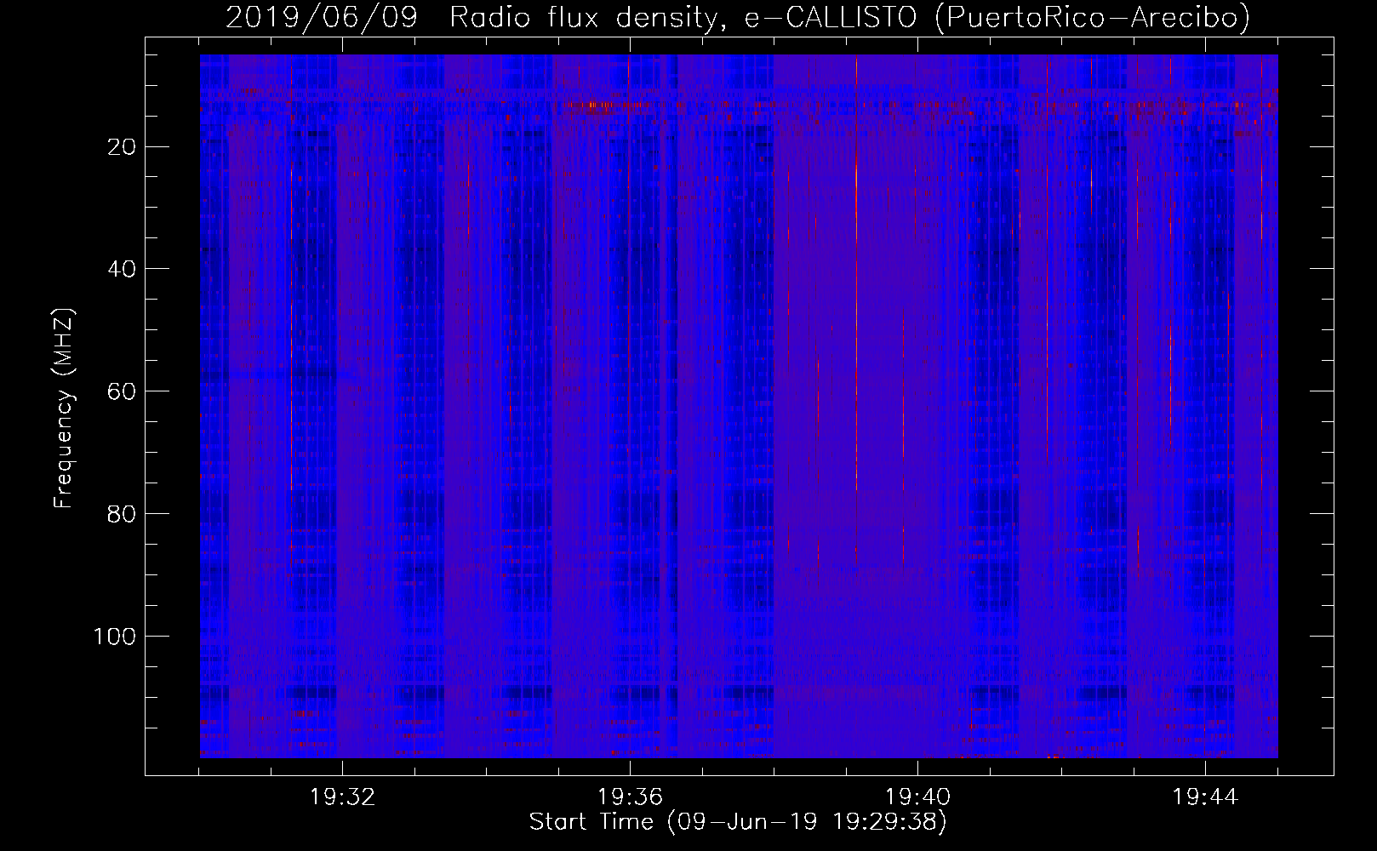Click the 19:36 time tick label
The width and height of the screenshot is (1377, 851).
(x=630, y=797)
